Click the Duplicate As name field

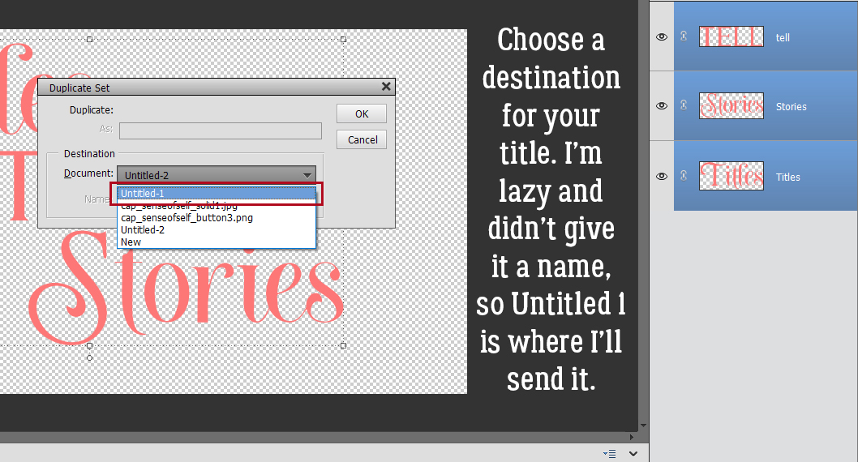click(x=221, y=131)
